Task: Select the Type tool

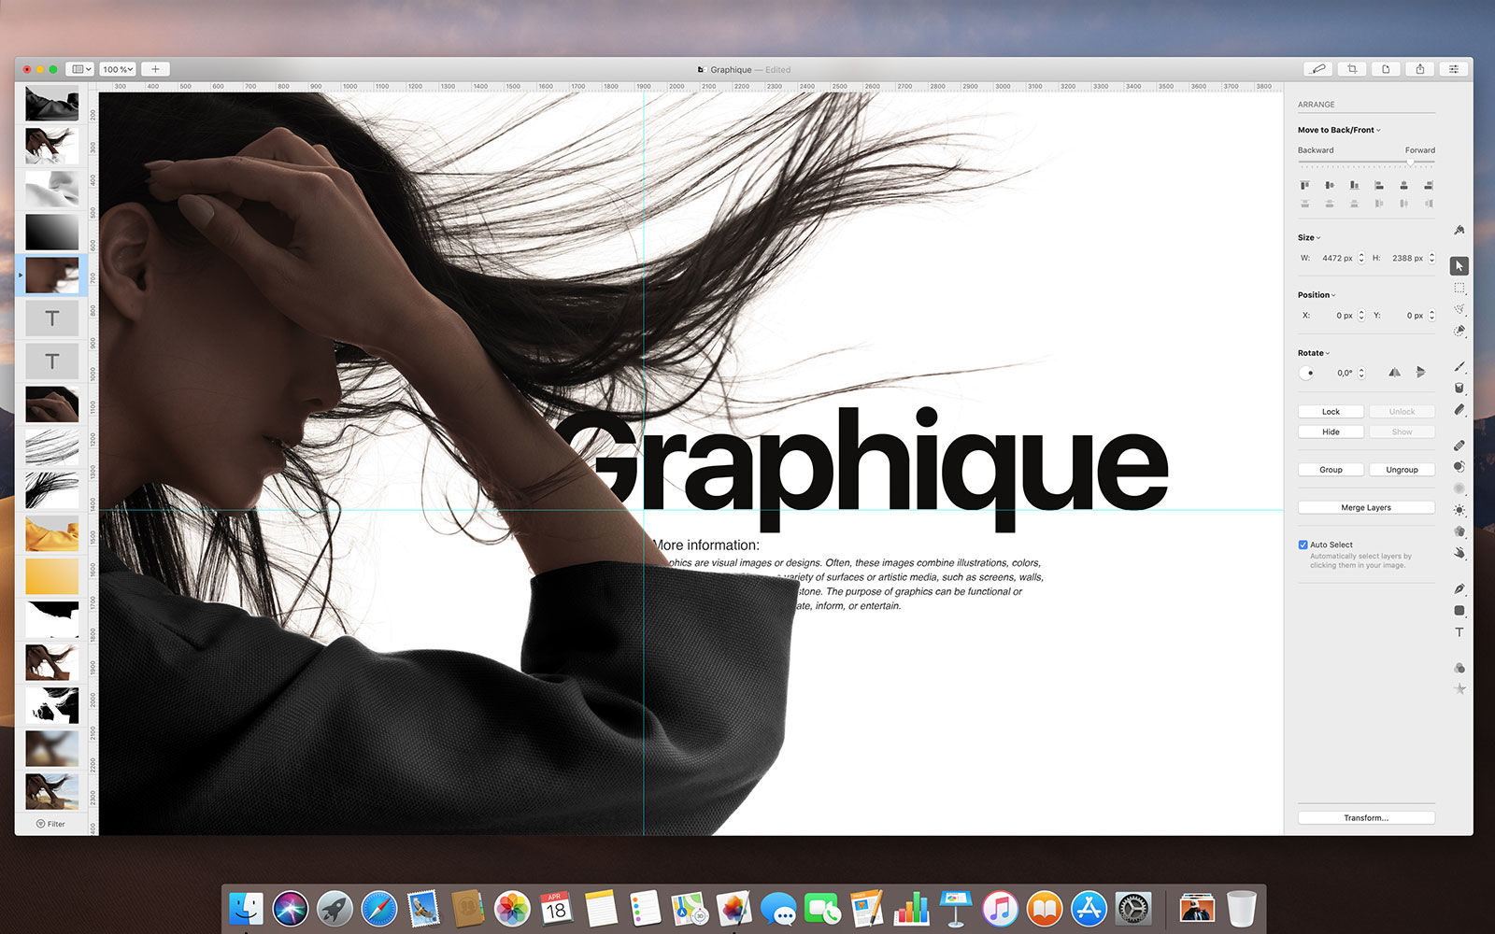Action: [1459, 631]
